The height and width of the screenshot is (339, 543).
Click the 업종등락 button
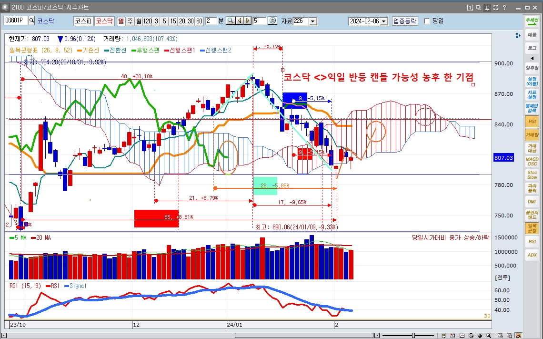[405, 21]
